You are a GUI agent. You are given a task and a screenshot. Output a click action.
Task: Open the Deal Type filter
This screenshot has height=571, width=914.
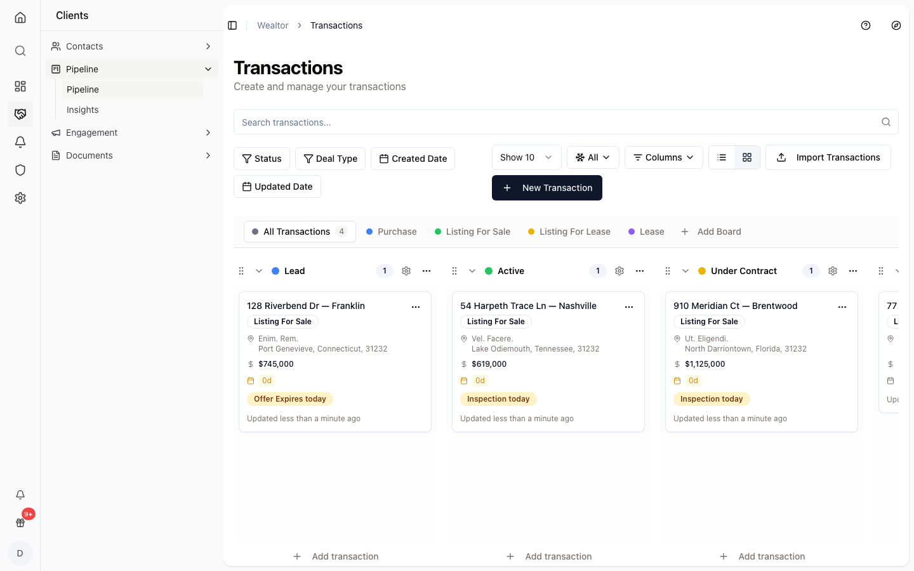coord(330,159)
